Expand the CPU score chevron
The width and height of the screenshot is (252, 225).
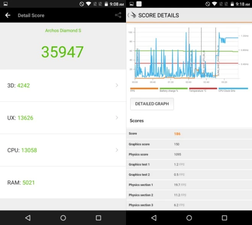pyautogui.click(x=117, y=150)
